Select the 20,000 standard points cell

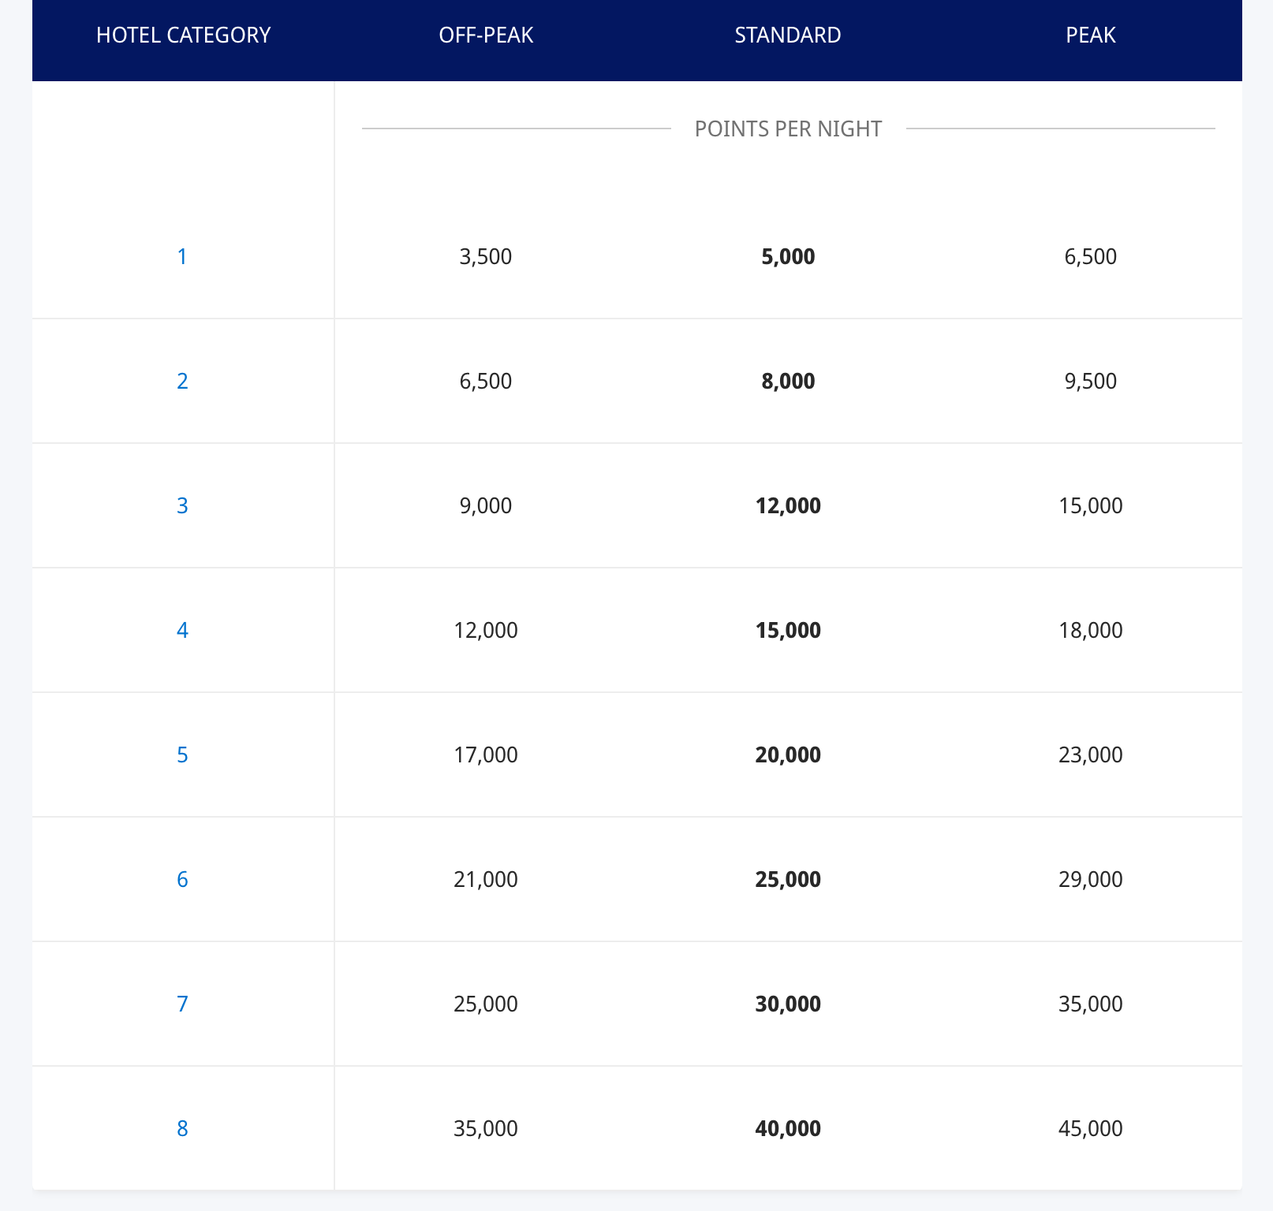click(788, 755)
